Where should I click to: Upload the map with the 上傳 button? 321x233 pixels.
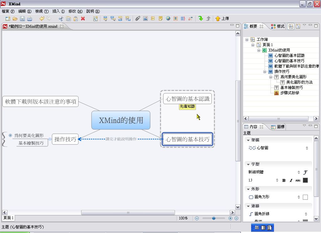222,19
